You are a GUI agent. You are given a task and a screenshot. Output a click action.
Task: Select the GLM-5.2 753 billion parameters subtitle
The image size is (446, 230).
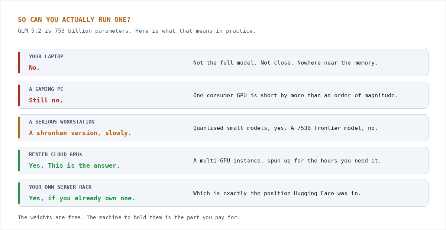137,31
